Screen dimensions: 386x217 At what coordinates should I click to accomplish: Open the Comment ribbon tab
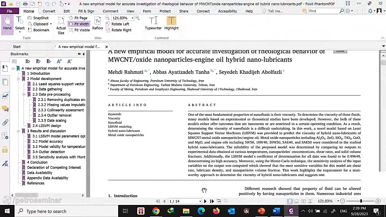(110, 11)
